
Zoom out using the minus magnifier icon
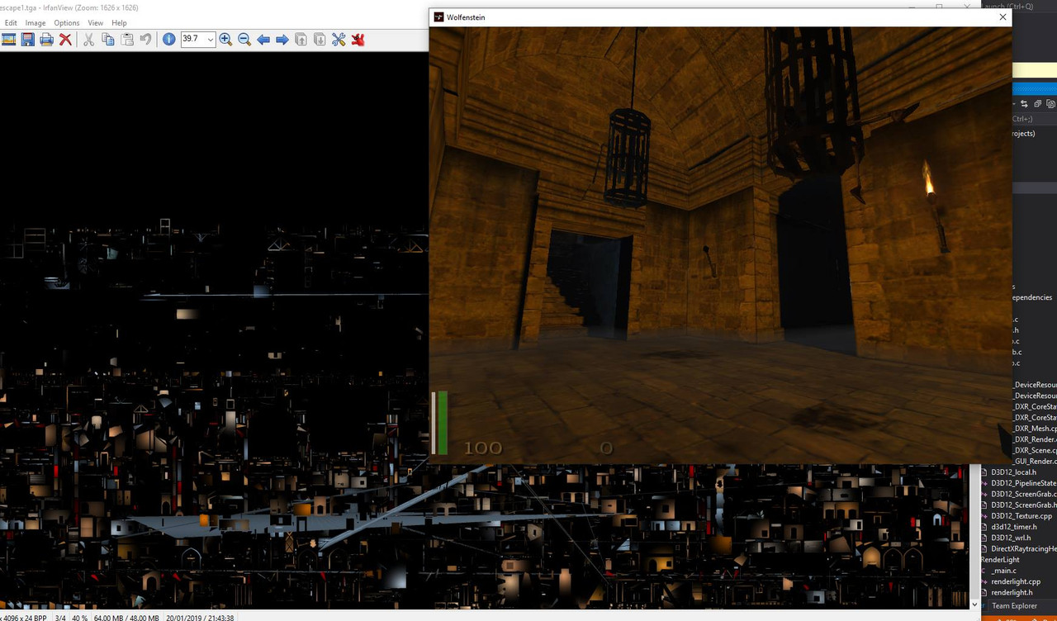coord(244,39)
